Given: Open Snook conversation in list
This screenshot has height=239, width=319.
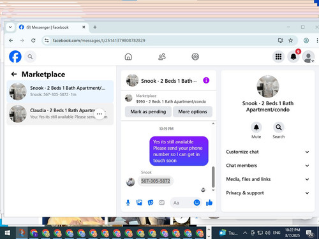Looking at the screenshot, I should click(x=60, y=91).
